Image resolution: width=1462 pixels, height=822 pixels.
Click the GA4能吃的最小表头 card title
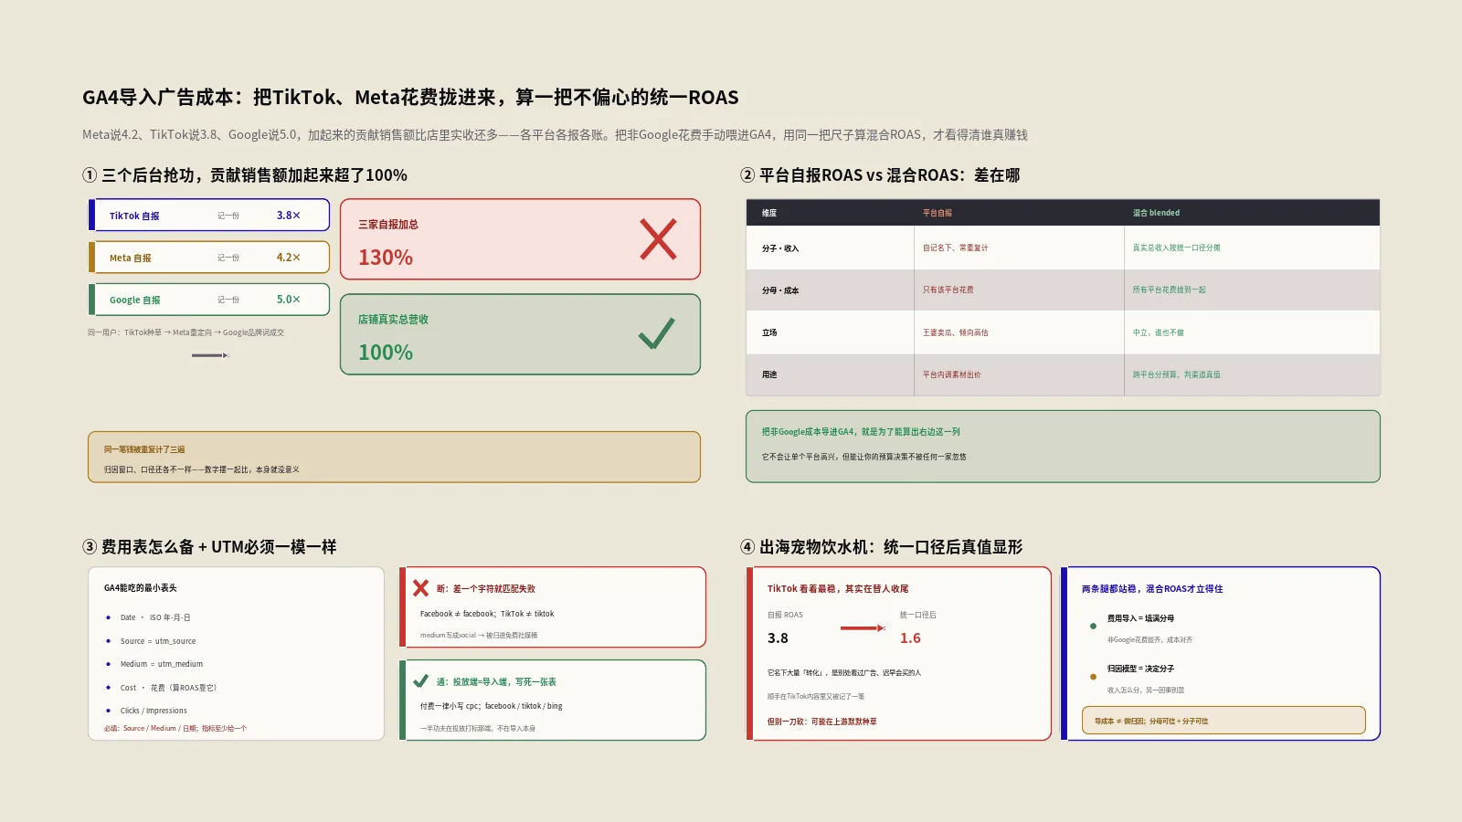pos(141,588)
